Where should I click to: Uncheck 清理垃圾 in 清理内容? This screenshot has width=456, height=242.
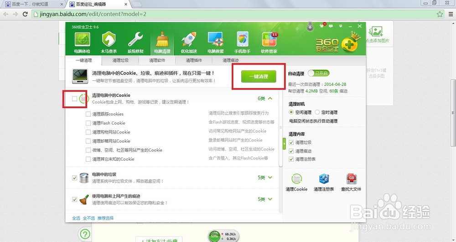[291, 142]
